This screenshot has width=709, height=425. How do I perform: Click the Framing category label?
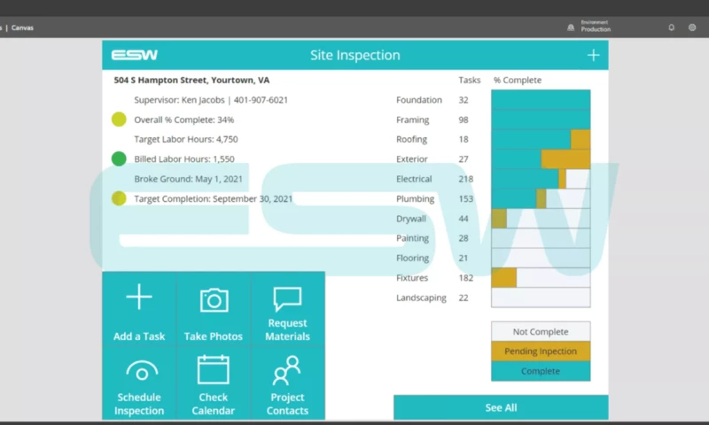[x=413, y=120]
